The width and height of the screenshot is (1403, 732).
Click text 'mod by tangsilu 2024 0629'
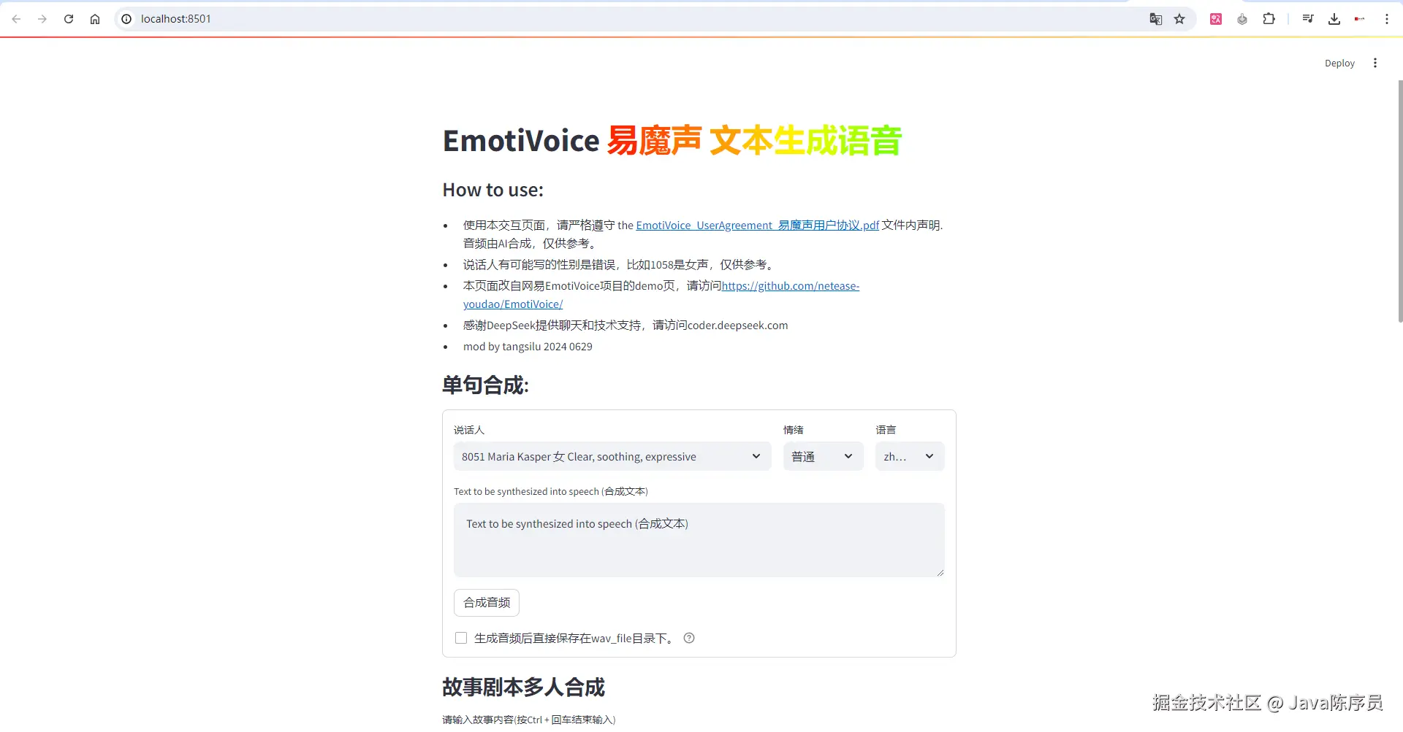pos(528,347)
